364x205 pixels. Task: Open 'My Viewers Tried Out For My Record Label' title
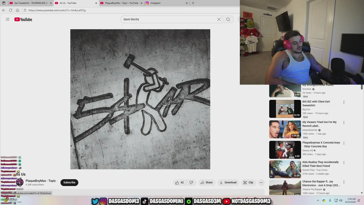click(319, 124)
